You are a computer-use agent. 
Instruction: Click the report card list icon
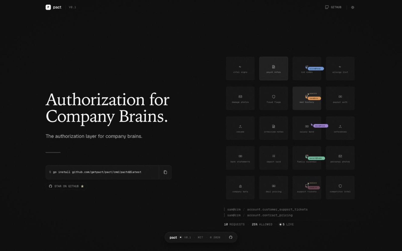pos(274,156)
